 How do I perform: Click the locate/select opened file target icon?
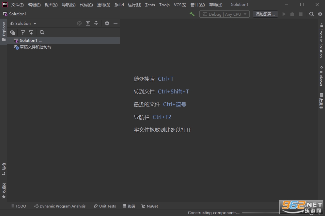[x=79, y=23]
